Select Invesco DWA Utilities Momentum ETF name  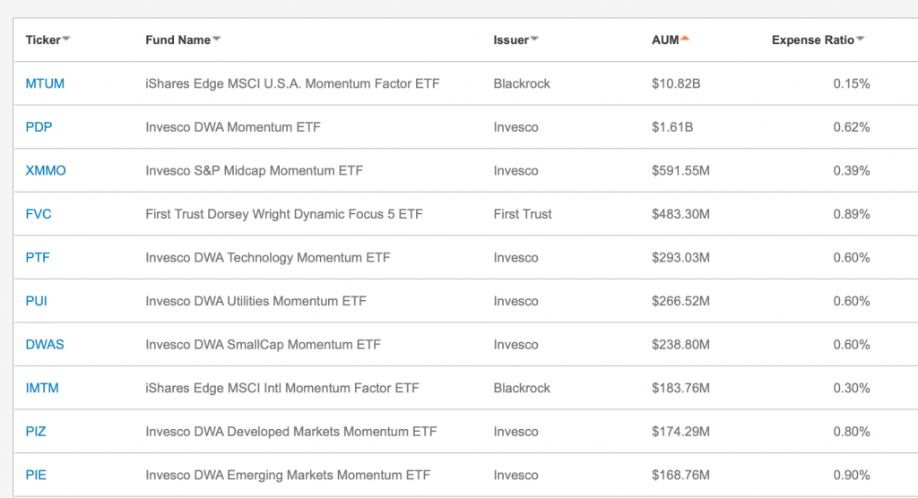(255, 301)
